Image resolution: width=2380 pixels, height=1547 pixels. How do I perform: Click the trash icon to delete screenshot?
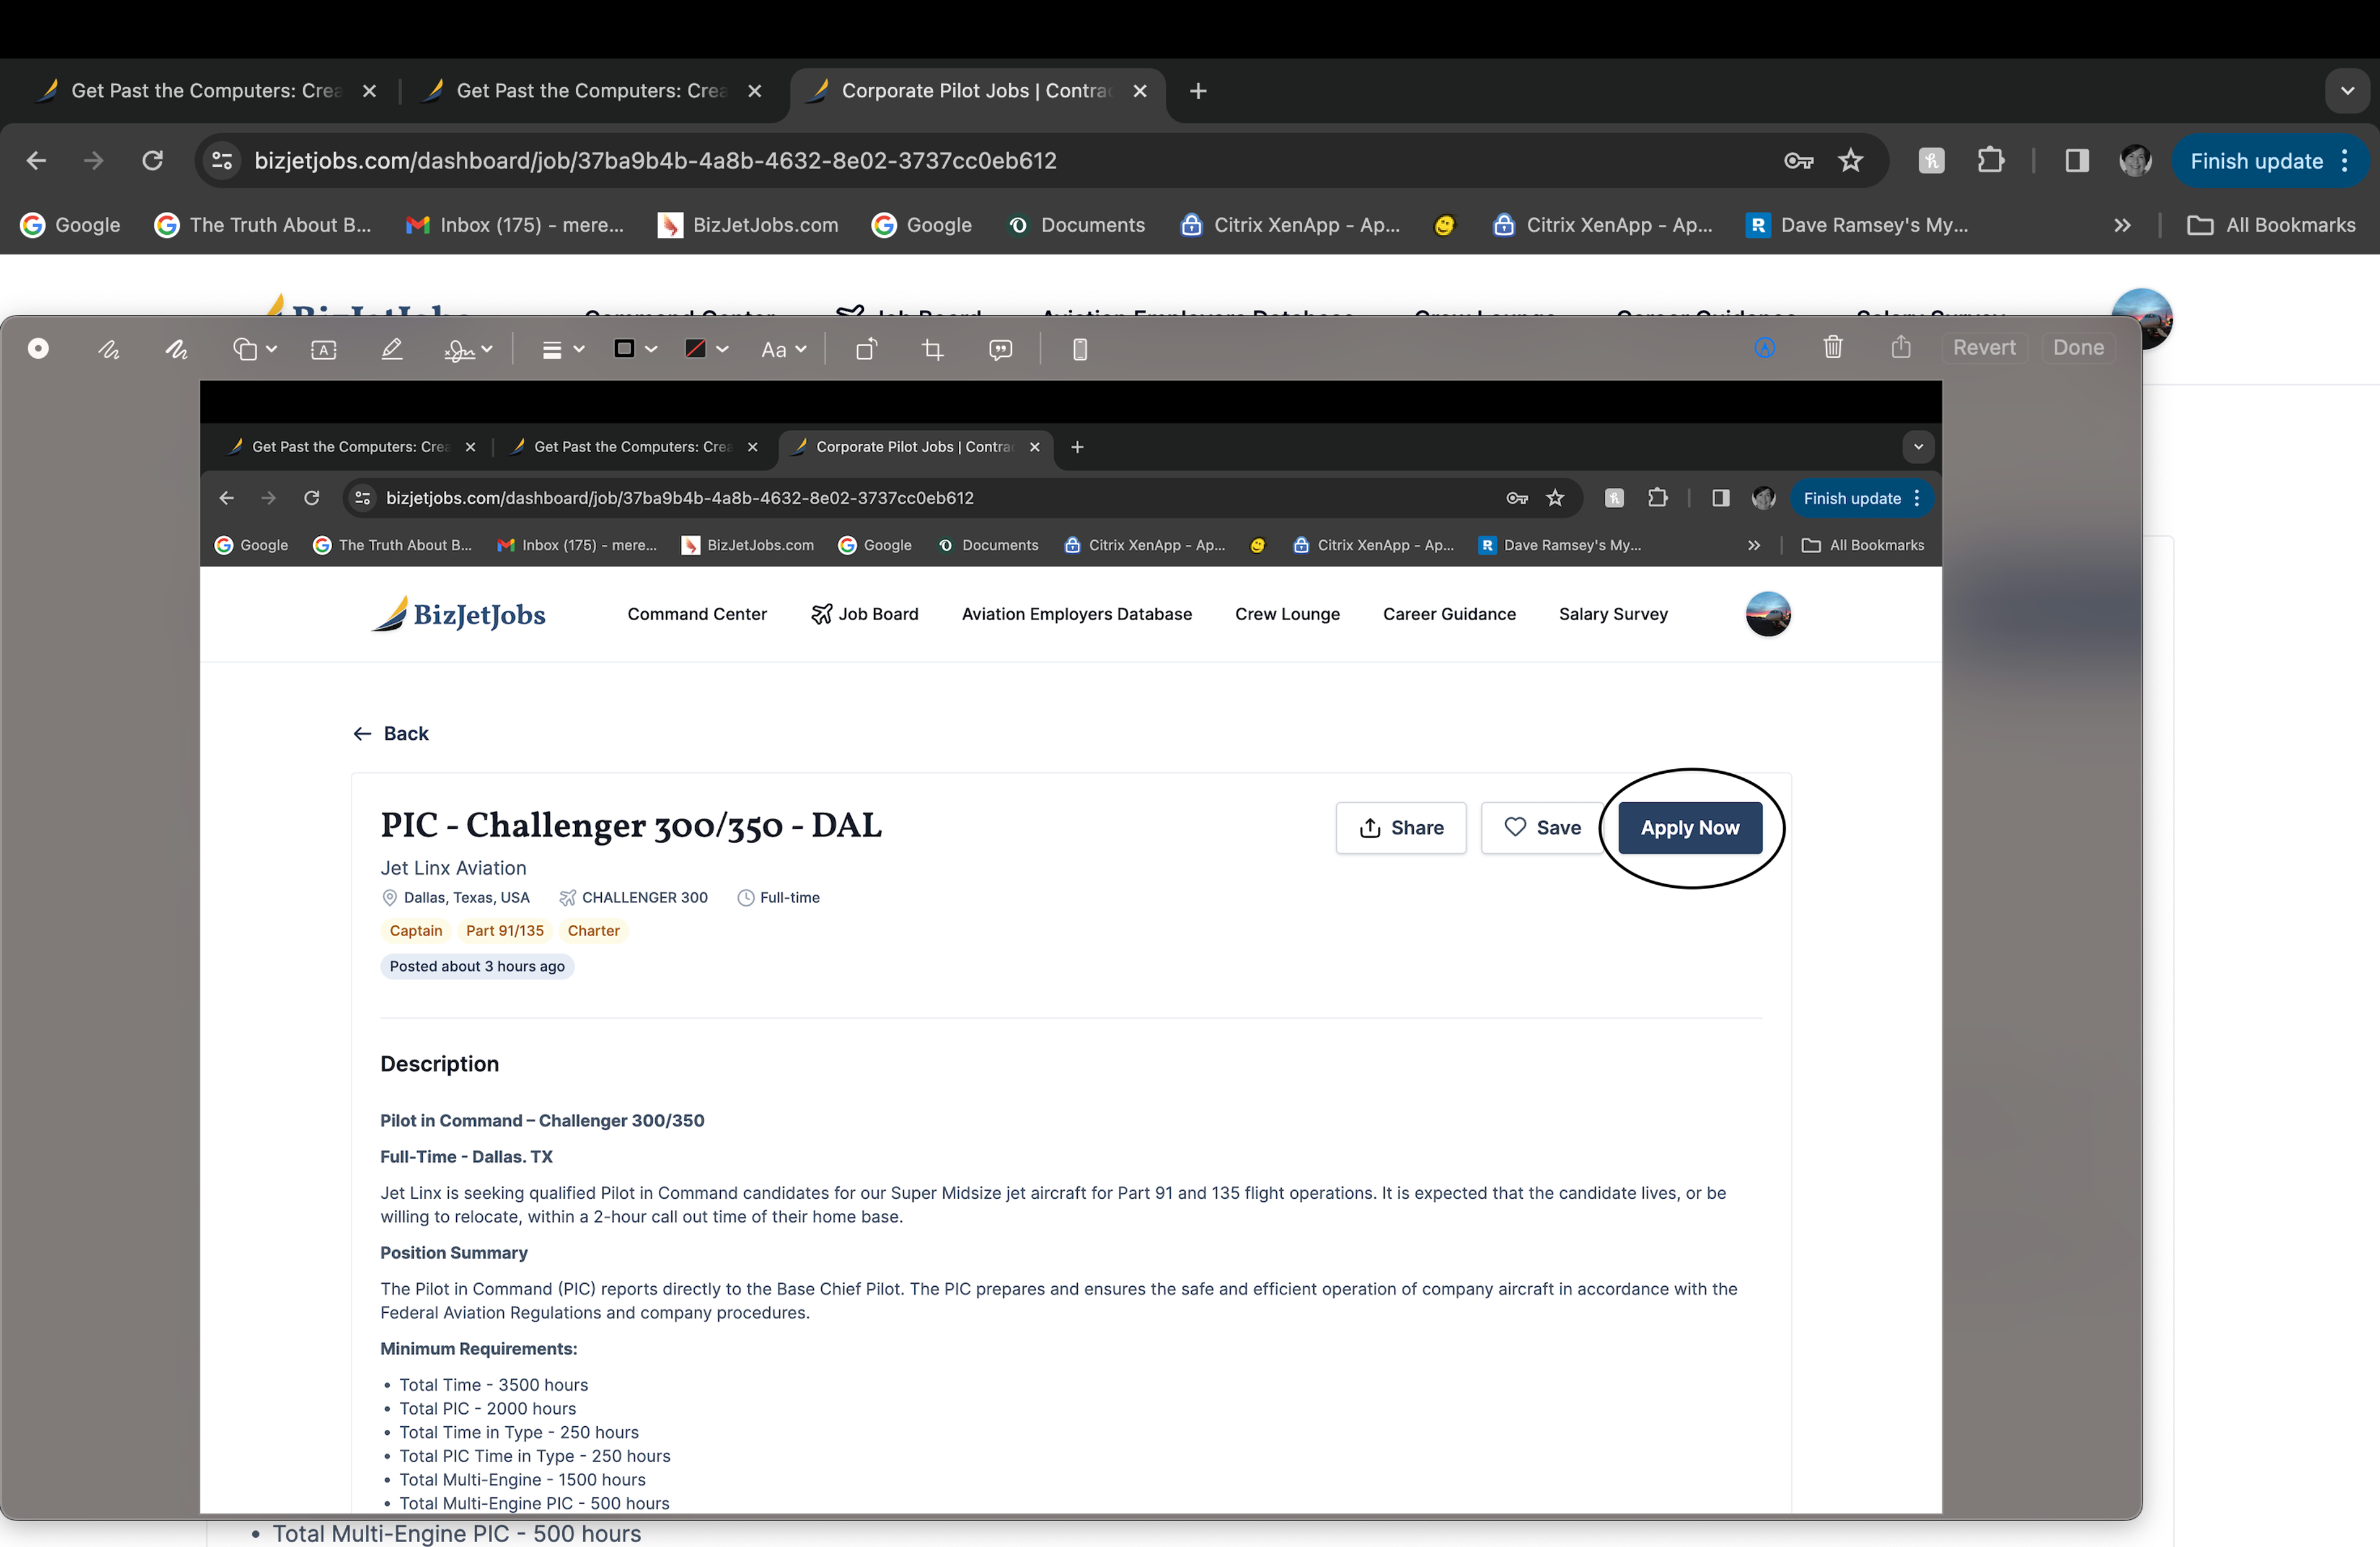coord(1832,347)
